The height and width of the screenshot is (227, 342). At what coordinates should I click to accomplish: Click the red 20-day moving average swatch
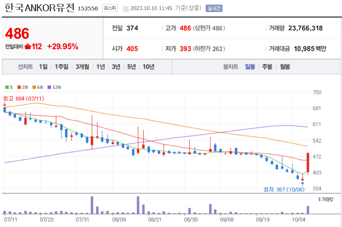click(x=19, y=87)
